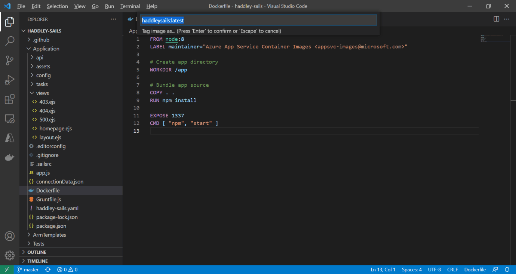Open the Azure view
516x274 pixels.
point(10,138)
